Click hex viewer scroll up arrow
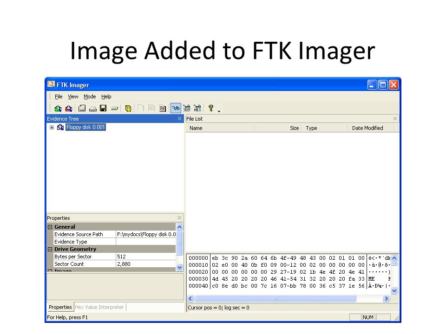This screenshot has width=446, height=334. [x=394, y=258]
